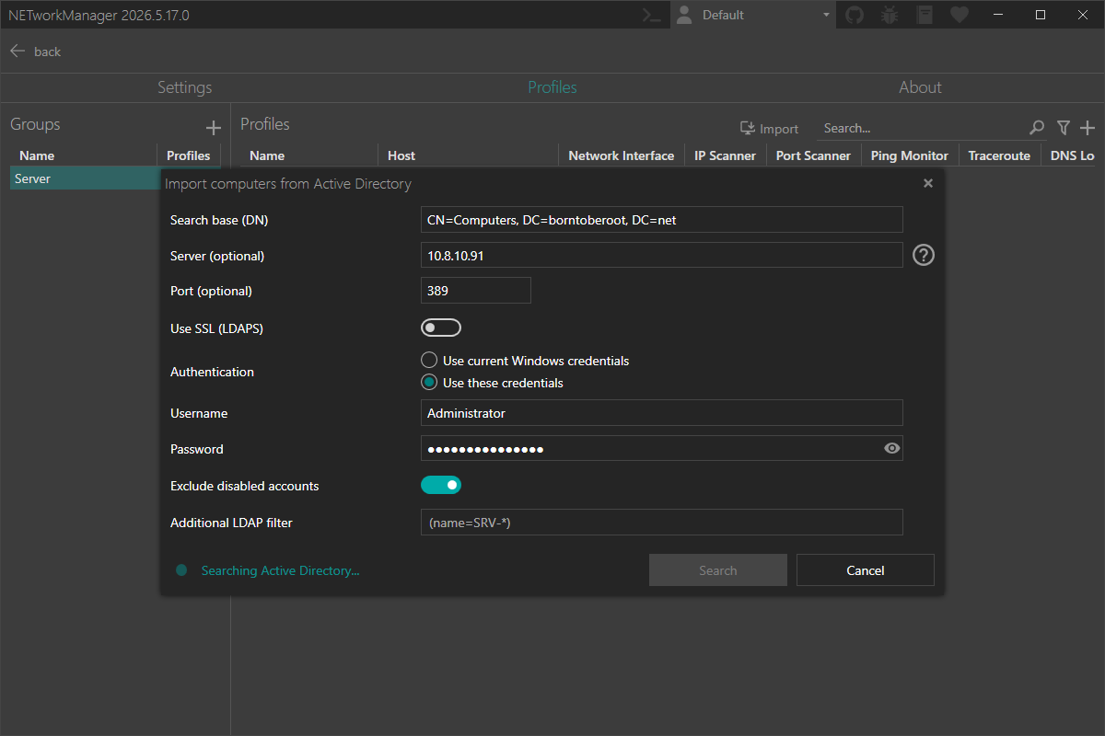1105x736 pixels.
Task: Click the bug report icon
Action: 890,15
